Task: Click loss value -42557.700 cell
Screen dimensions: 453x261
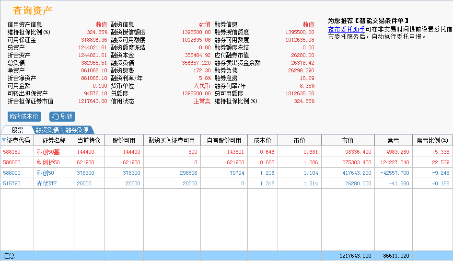Action: (395, 173)
